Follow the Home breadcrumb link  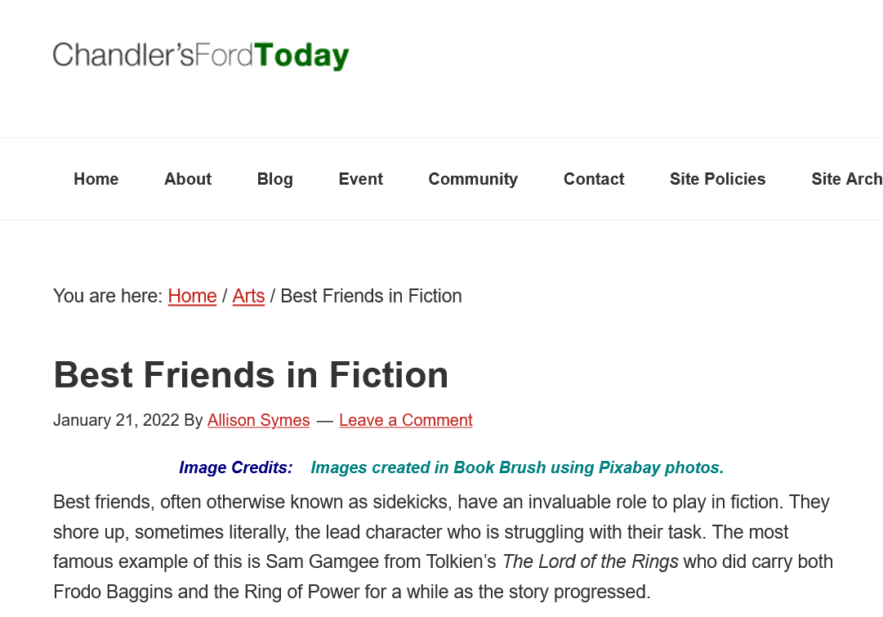(x=192, y=296)
